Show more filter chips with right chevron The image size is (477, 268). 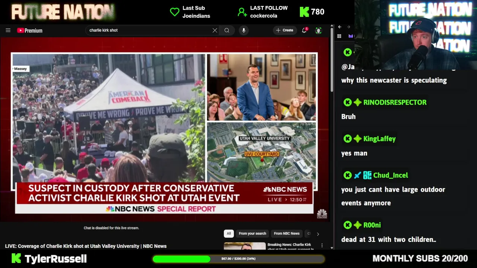[x=318, y=234]
